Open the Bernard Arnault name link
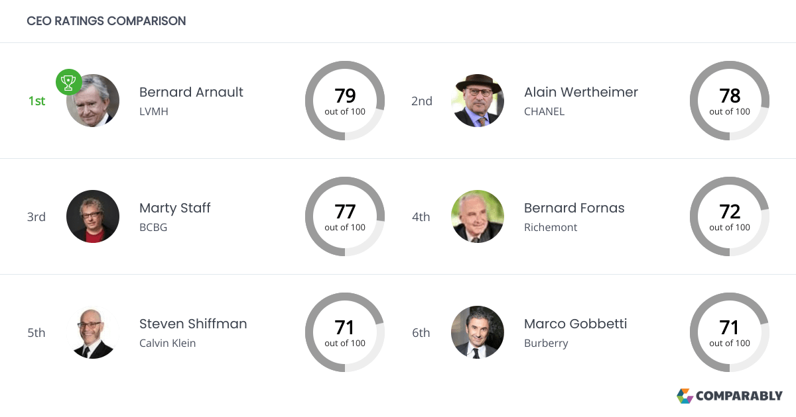Viewport: 796px width, 417px height. point(191,92)
